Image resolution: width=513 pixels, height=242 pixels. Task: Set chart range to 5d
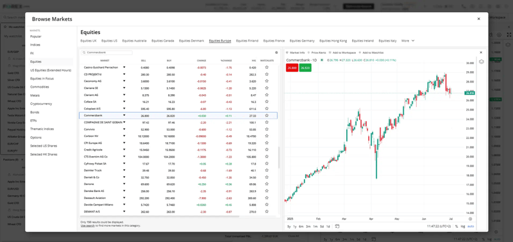tap(322, 226)
